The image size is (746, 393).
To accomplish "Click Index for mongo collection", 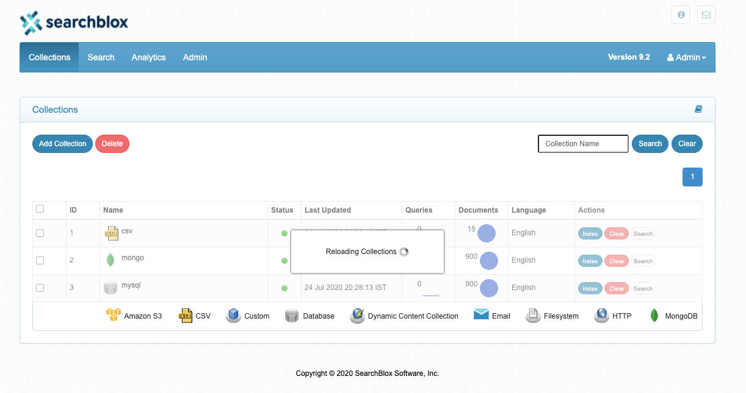I will (x=590, y=261).
